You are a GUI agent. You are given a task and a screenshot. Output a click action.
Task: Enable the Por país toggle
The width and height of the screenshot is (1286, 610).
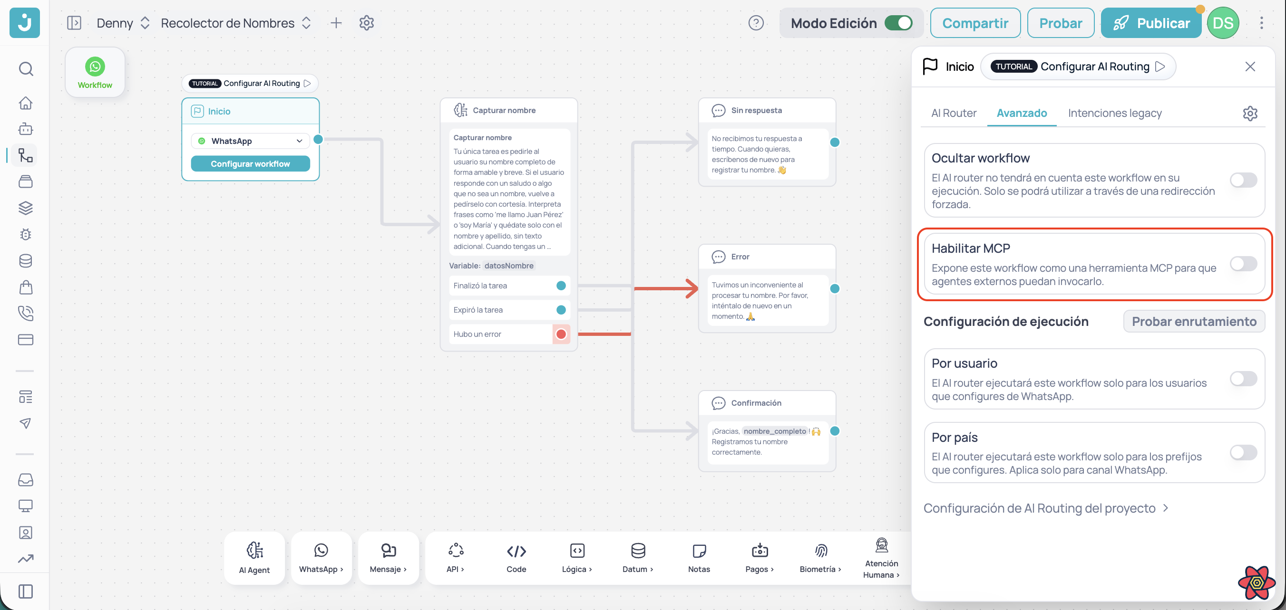coord(1243,452)
